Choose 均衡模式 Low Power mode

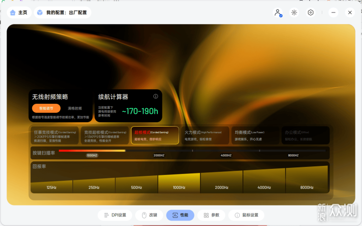[x=255, y=136]
